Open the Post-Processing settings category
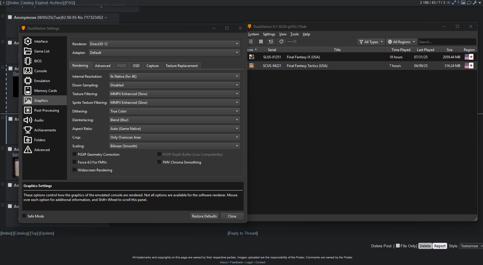483x265 pixels. [x=44, y=110]
